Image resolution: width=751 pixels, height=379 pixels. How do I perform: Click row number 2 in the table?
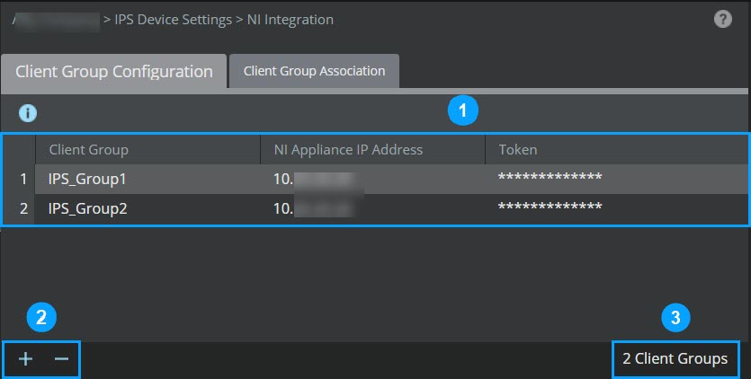tap(23, 208)
